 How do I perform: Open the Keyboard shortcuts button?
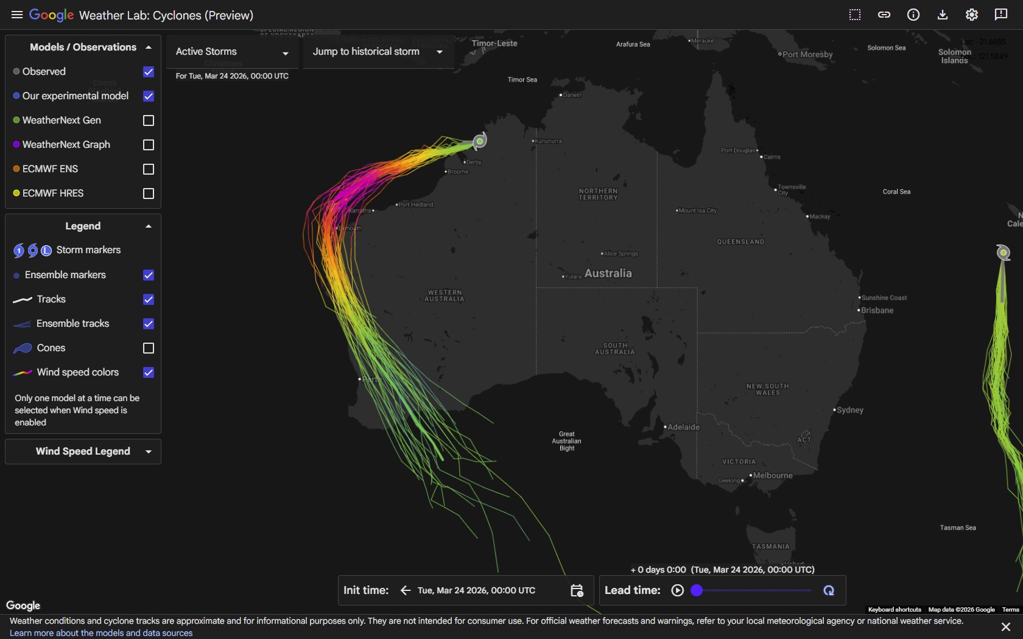[895, 610]
